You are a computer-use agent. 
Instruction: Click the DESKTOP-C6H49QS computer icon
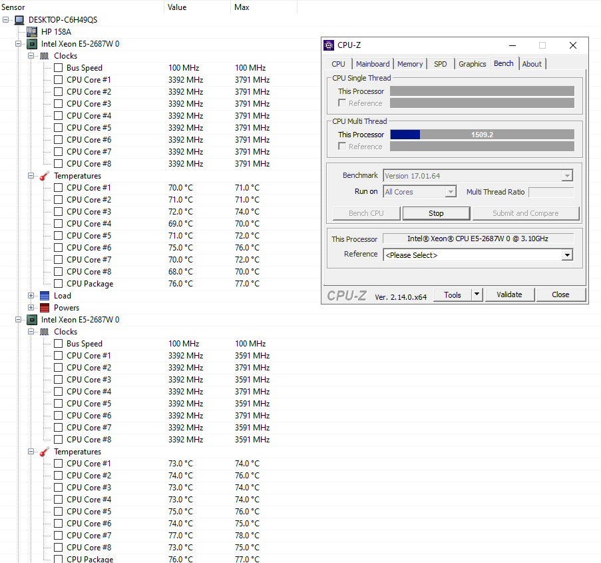click(x=19, y=20)
